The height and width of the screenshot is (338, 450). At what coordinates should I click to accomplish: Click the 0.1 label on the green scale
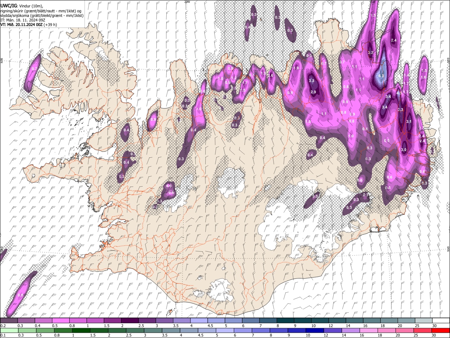click(3, 335)
